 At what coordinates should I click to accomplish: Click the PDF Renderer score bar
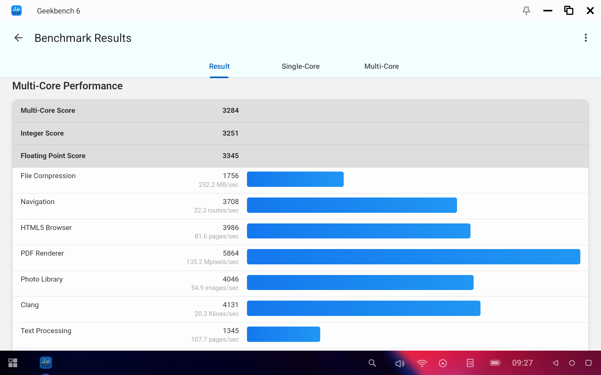click(x=413, y=257)
